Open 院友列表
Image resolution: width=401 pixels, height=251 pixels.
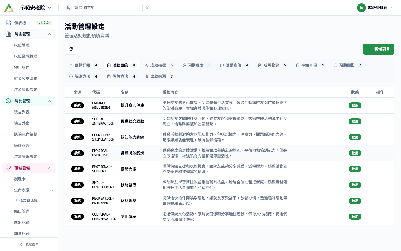coord(22,112)
